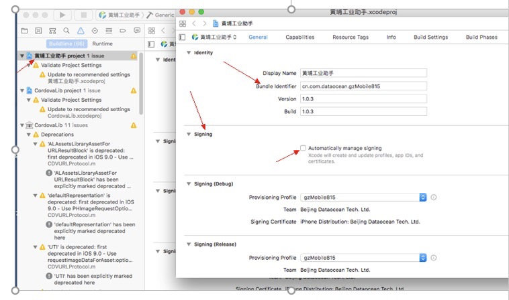Open the Debug navigator icon
This screenshot has height=300, width=509.
click(x=109, y=31)
